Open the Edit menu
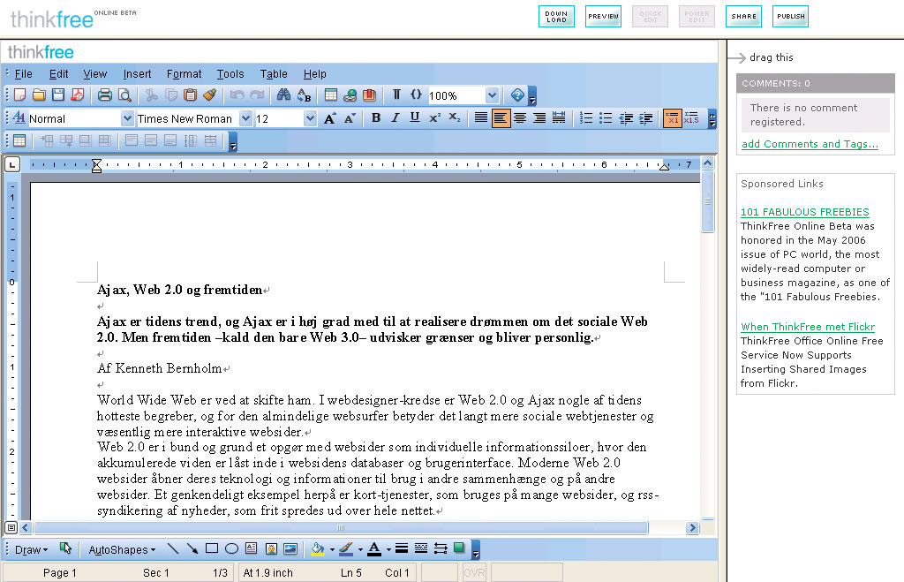The width and height of the screenshot is (904, 582). point(58,74)
